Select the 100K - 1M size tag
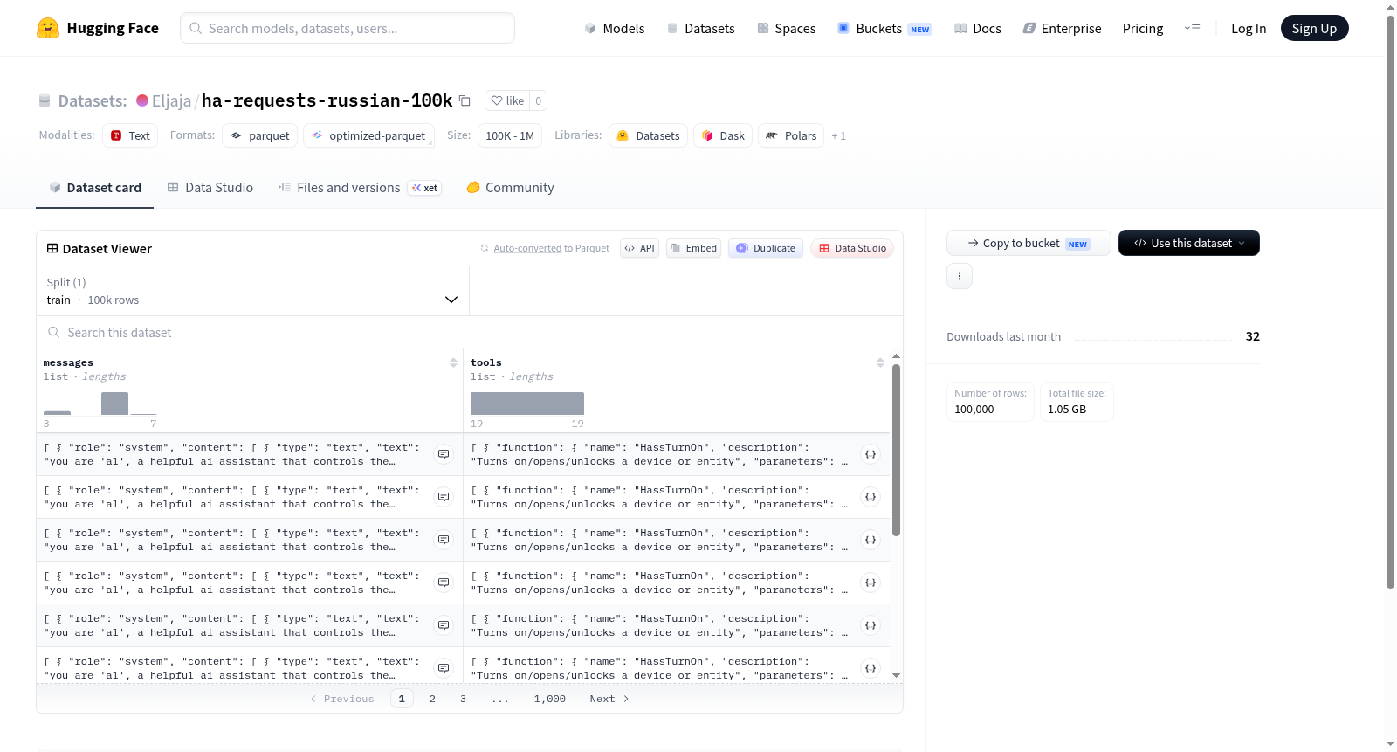This screenshot has width=1397, height=752. coord(510,135)
